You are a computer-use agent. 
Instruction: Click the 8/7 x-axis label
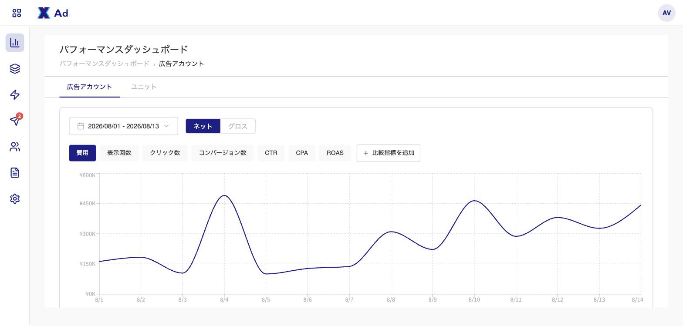point(349,299)
